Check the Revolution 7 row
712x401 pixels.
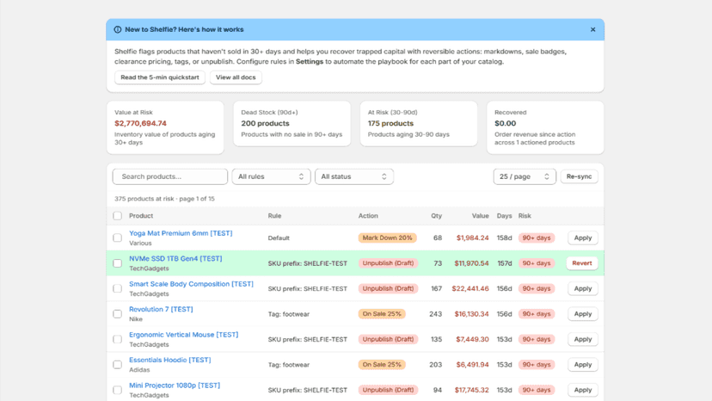118,314
